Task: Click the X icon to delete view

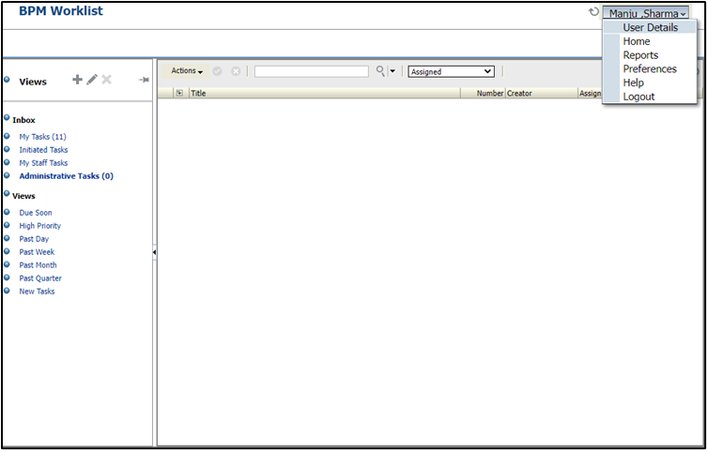Action: click(106, 80)
